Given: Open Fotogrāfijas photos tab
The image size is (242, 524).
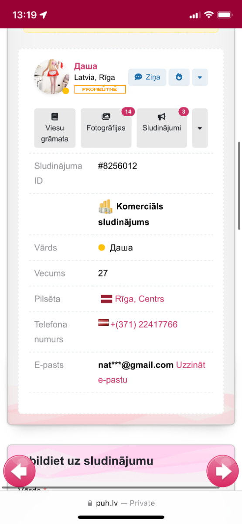Looking at the screenshot, I should point(106,128).
